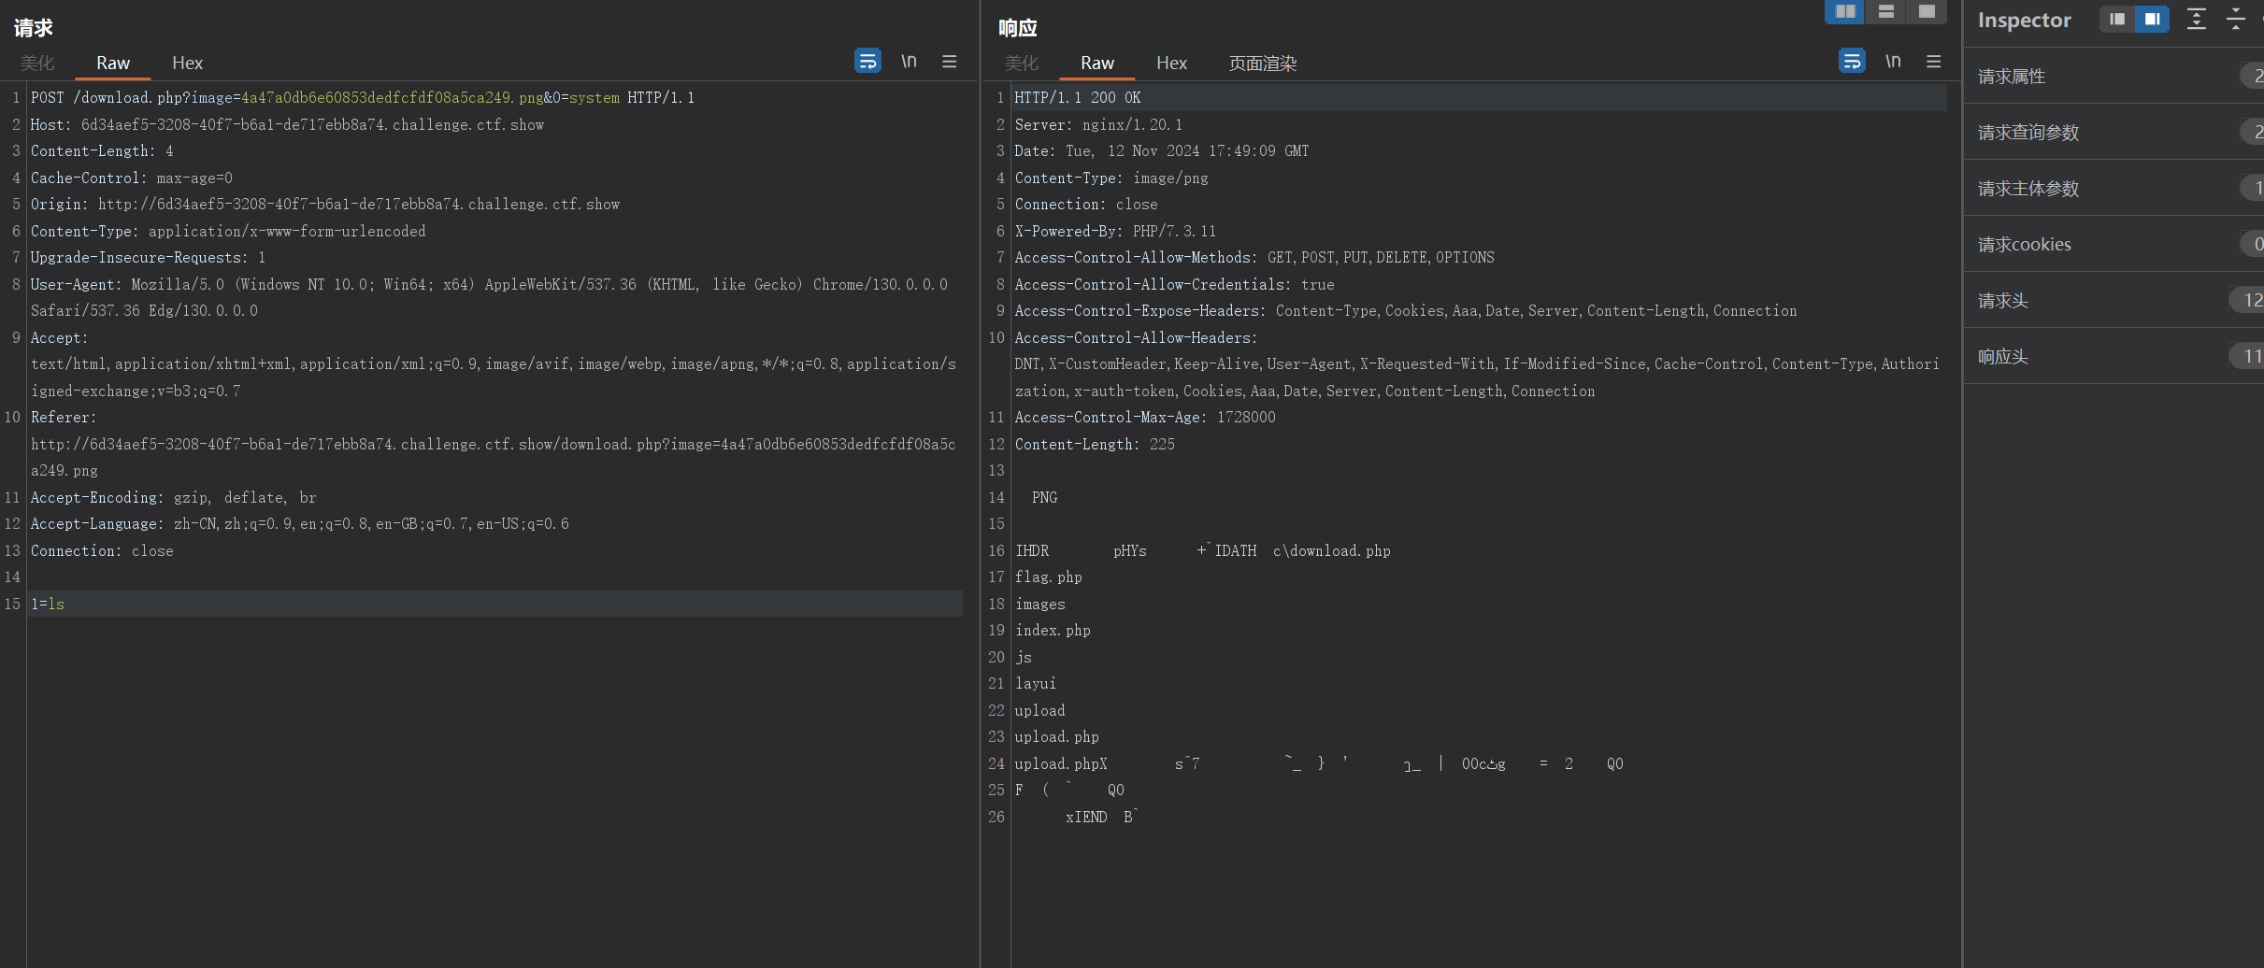This screenshot has height=968, width=2264.
Task: Expand the 请求查询参数 Inspector section
Action: [2114, 132]
